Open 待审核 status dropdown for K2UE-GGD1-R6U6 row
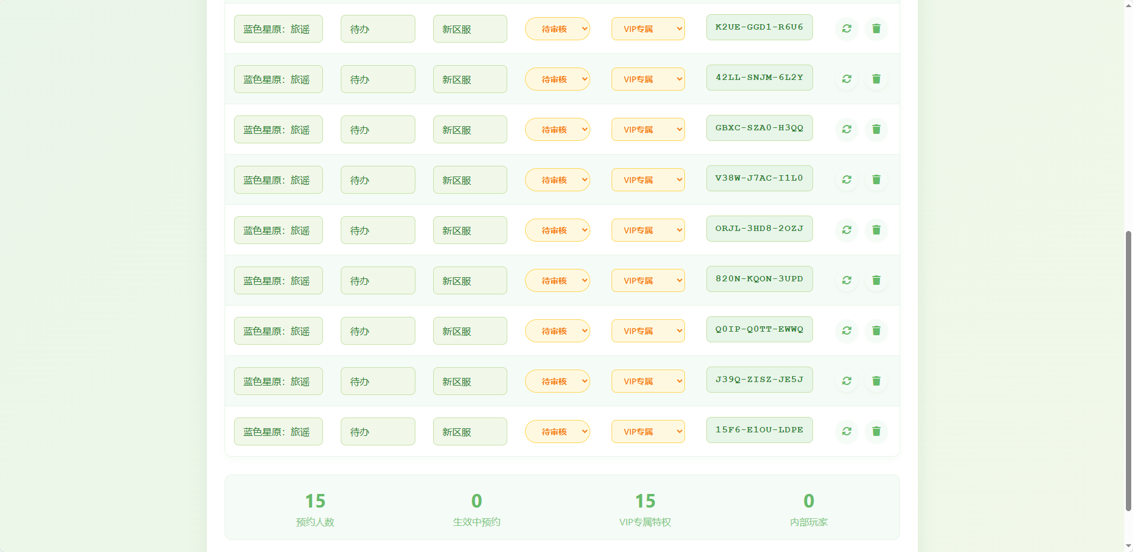The width and height of the screenshot is (1133, 552). coord(557,29)
